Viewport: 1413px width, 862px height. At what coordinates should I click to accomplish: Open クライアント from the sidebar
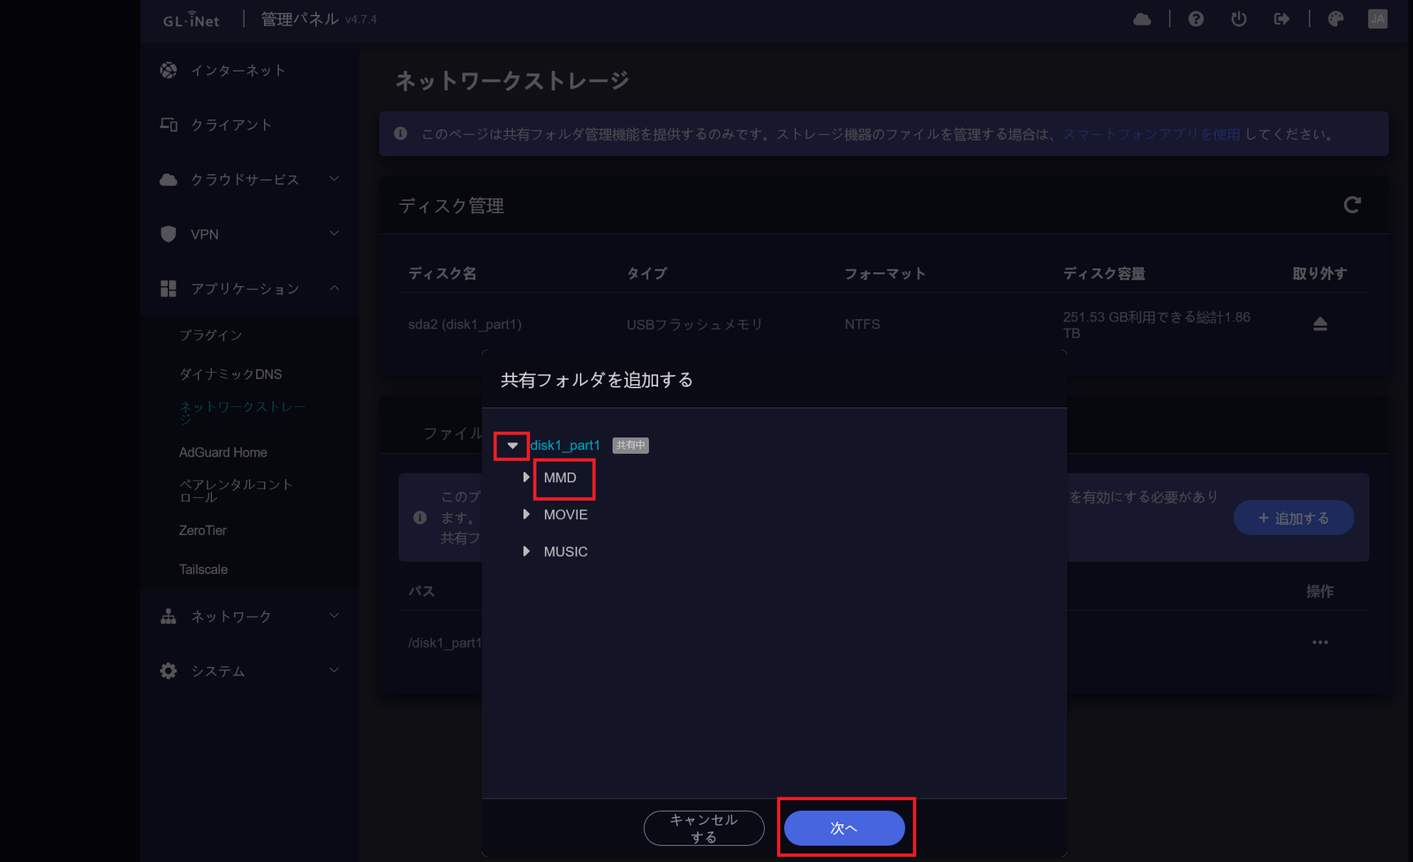(x=230, y=125)
